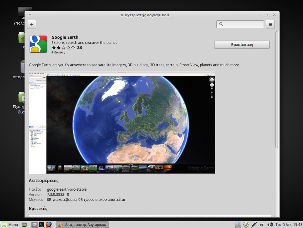
Task: Click the Google Earth app logo
Action: 38,44
